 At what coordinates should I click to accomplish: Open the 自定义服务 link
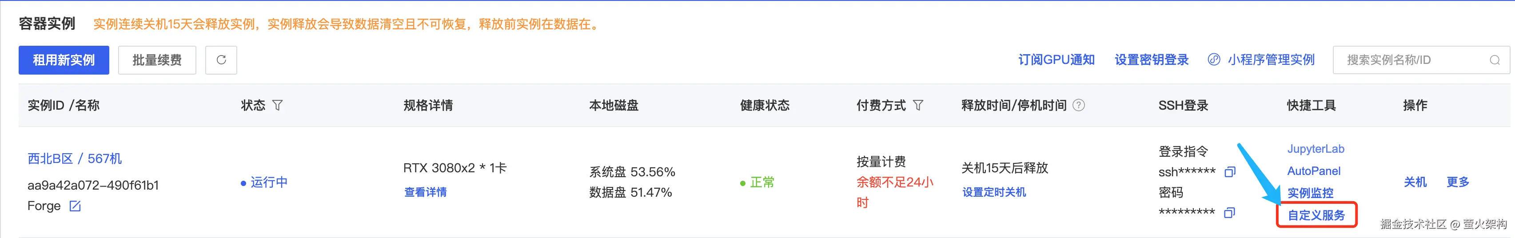(1316, 215)
